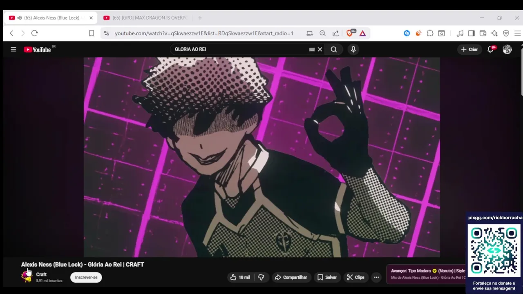Click the pixgg QR code overlay

[x=494, y=251]
